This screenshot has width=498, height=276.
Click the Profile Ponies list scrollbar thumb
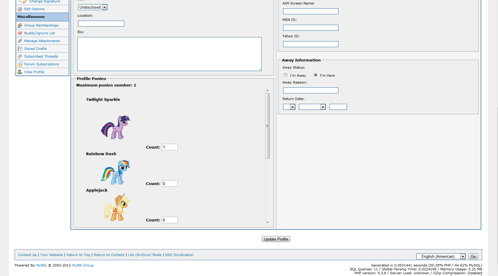268,125
